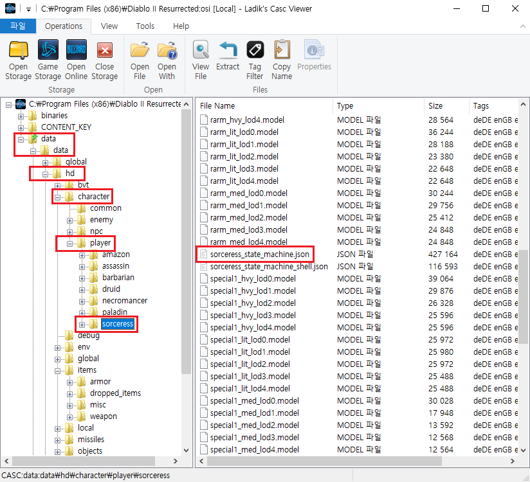
Task: Collapse the ribbon with the chevron
Action: 522,26
